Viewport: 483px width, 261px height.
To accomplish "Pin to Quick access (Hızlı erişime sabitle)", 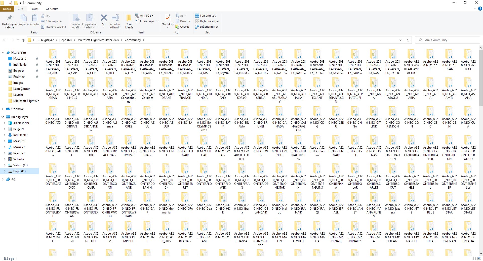I will click(x=10, y=21).
